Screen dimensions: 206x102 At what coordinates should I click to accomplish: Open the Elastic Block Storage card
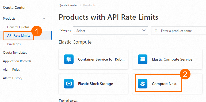pos(93,84)
